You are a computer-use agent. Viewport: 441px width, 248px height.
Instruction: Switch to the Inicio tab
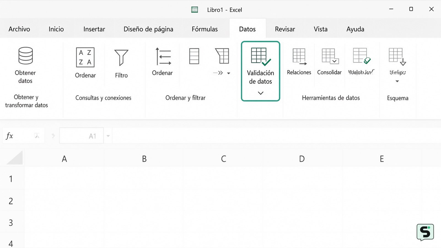pos(56,29)
